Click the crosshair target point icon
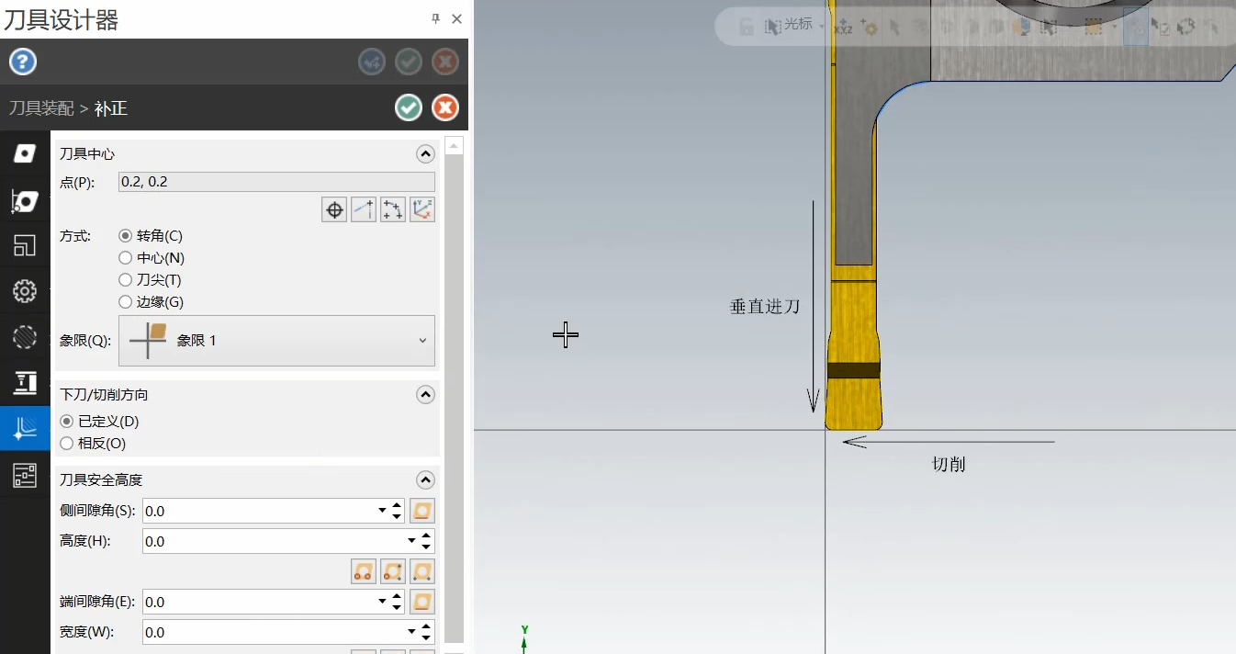 point(334,209)
